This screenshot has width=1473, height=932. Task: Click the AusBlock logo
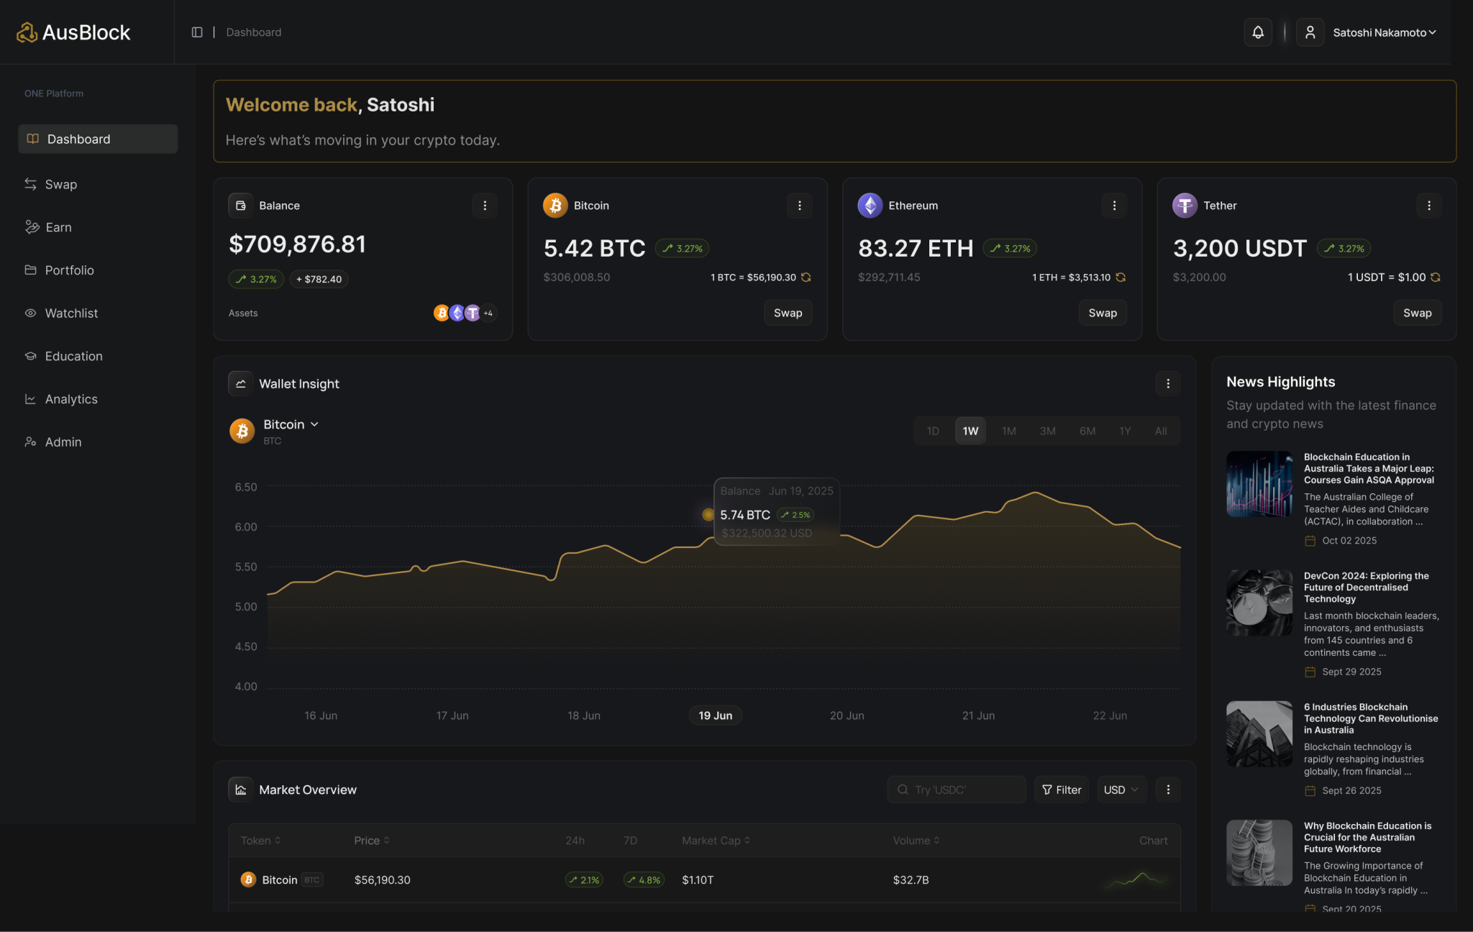(73, 32)
